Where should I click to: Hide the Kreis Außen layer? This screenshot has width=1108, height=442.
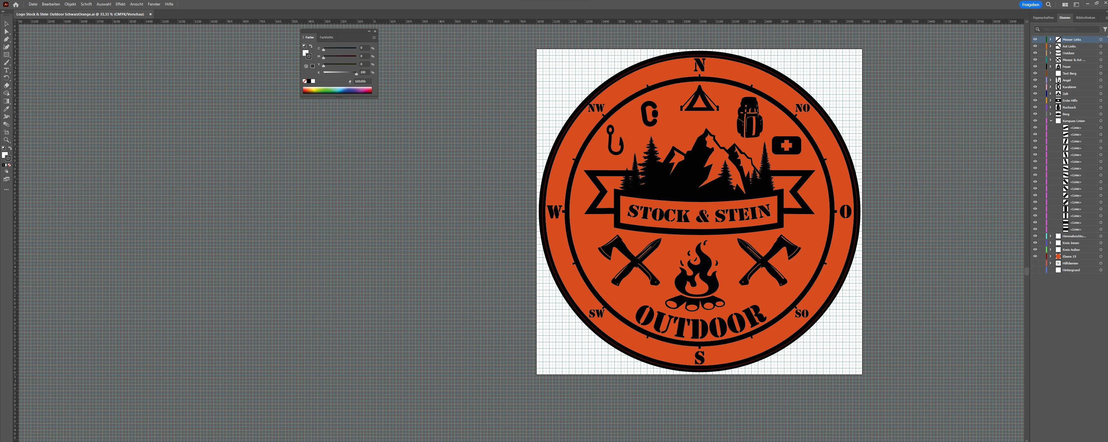pos(1035,249)
